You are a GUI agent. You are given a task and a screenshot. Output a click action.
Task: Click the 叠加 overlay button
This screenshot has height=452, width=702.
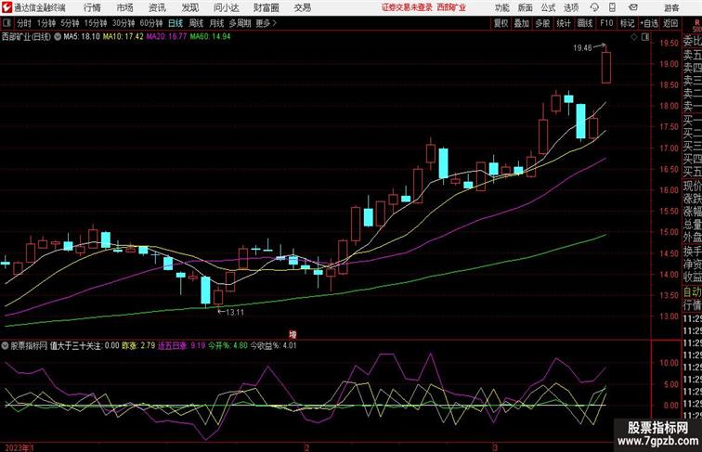522,23
